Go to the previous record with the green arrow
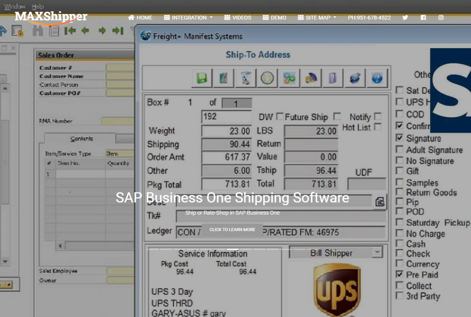This screenshot has height=317, width=471. [x=85, y=31]
